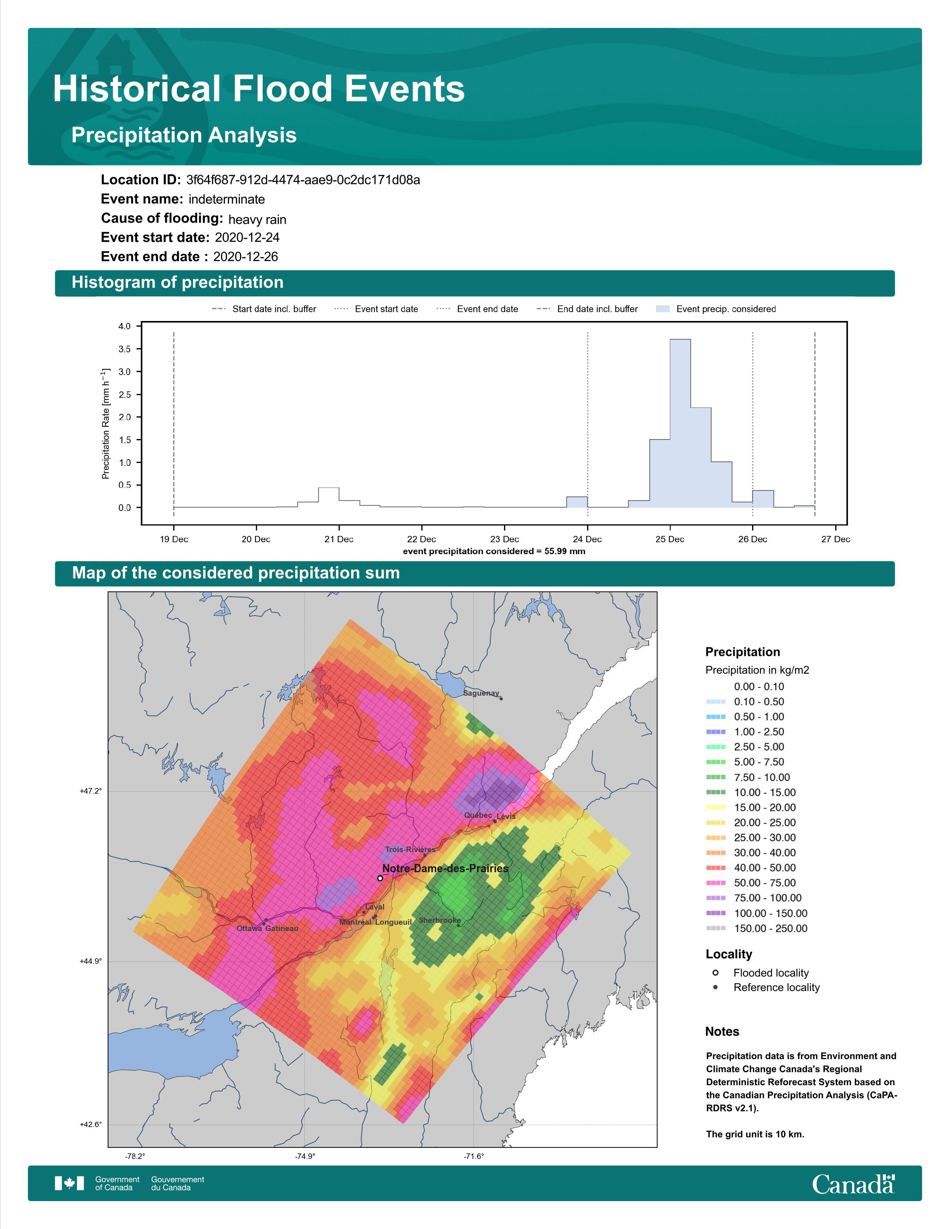Select the 2.50 - 5.00 precipitation swatch
The image size is (950, 1229).
pos(716,747)
